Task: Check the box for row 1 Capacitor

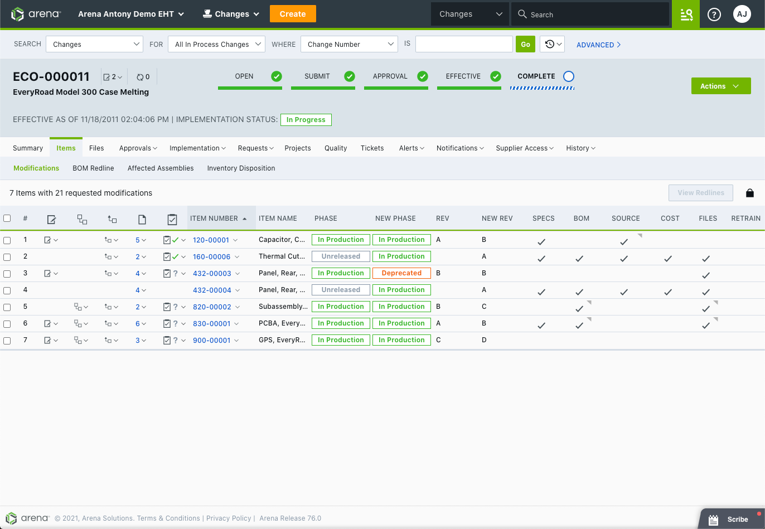Action: pos(7,240)
